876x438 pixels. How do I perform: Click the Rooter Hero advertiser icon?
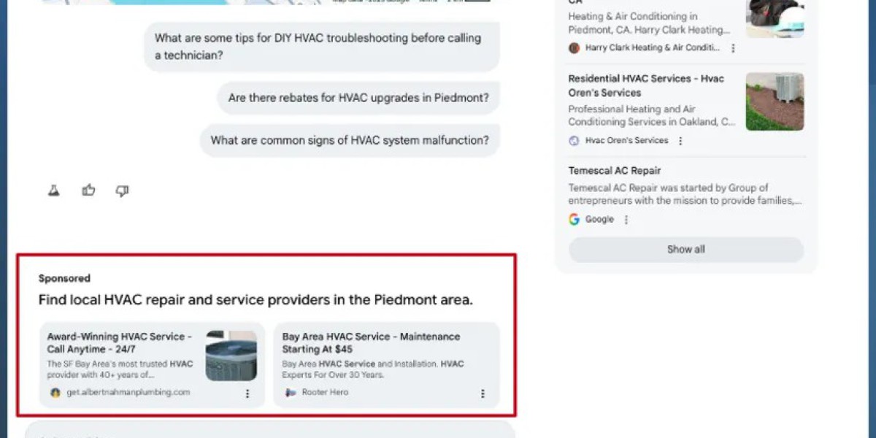[x=290, y=393]
